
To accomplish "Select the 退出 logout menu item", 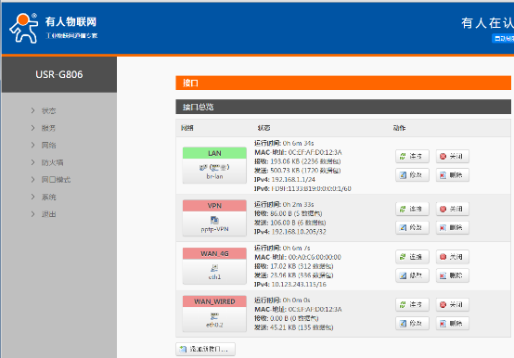I will (48, 214).
